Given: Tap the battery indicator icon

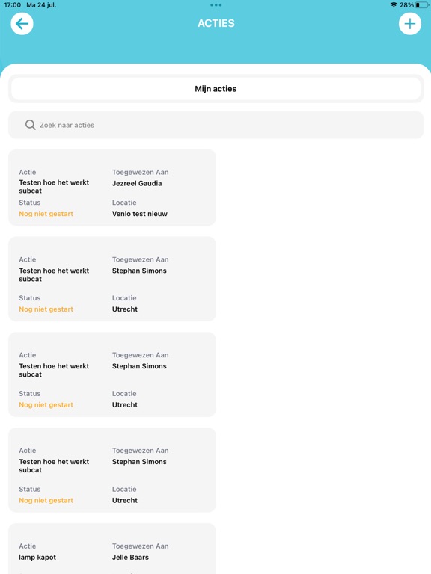Looking at the screenshot, I should (421, 5).
